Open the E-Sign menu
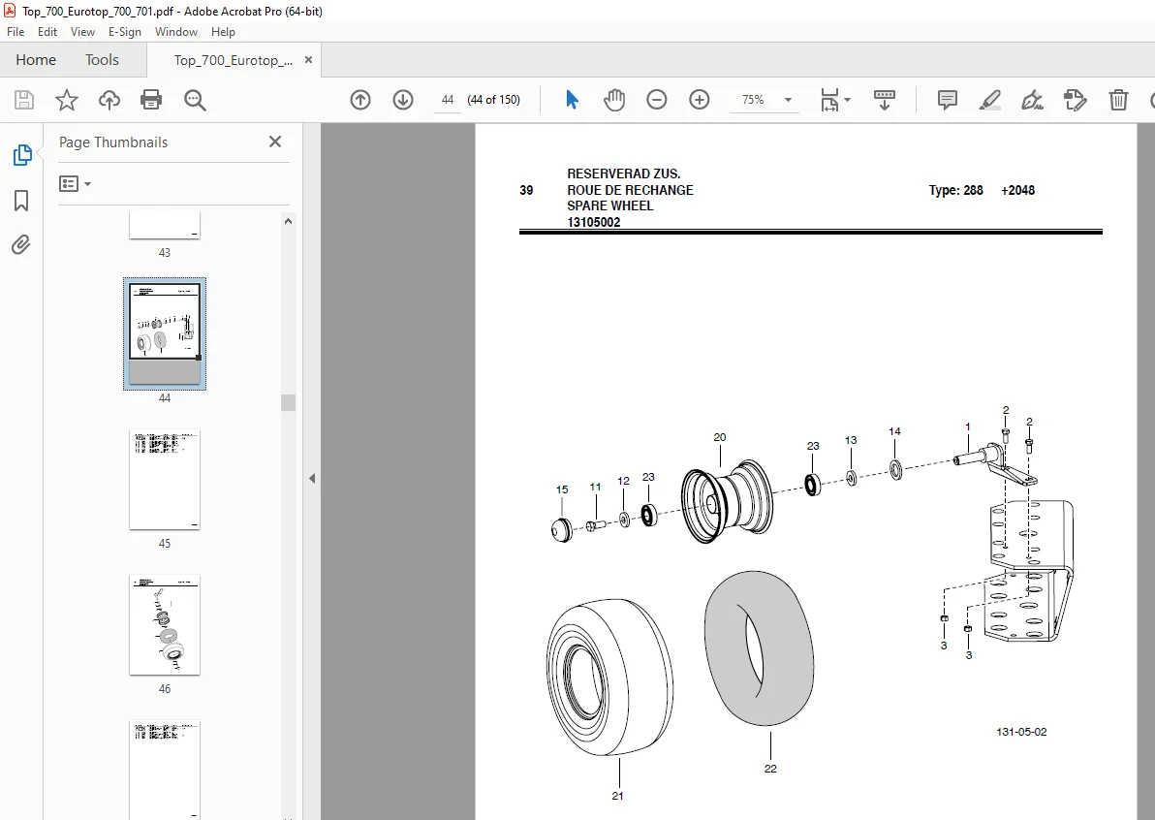The height and width of the screenshot is (820, 1155). click(124, 32)
